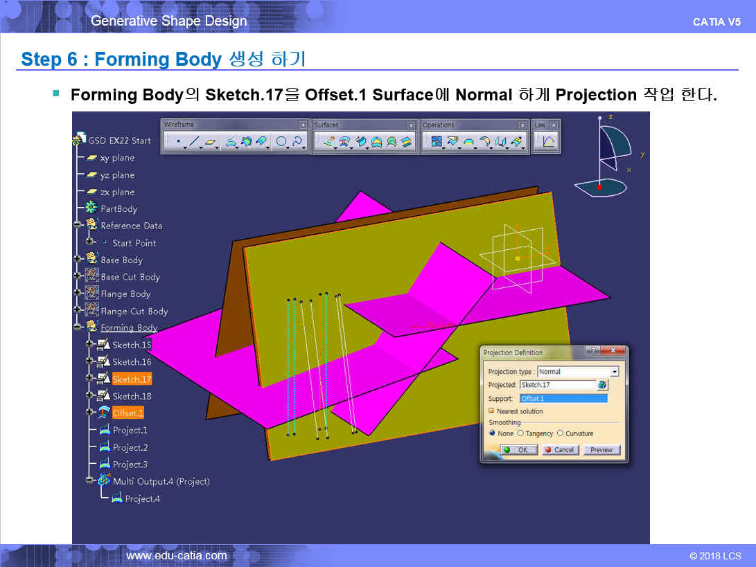Select Project.1 in the specification tree
756x567 pixels.
click(130, 430)
